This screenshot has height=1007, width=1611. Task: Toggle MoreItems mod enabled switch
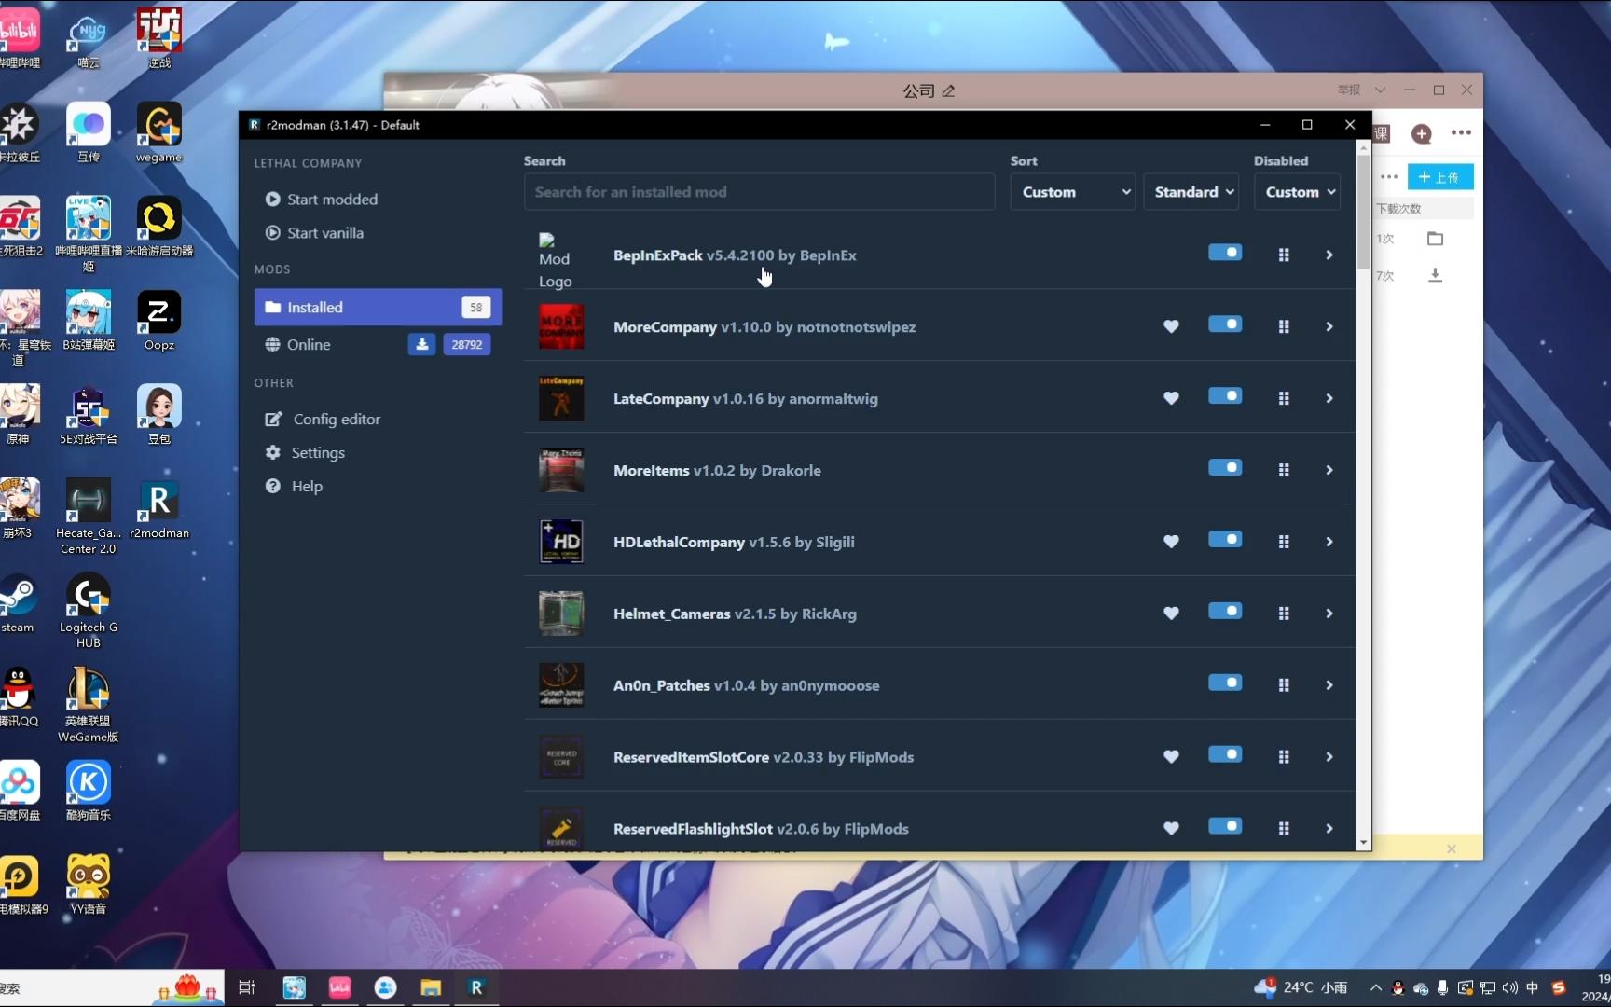tap(1225, 468)
